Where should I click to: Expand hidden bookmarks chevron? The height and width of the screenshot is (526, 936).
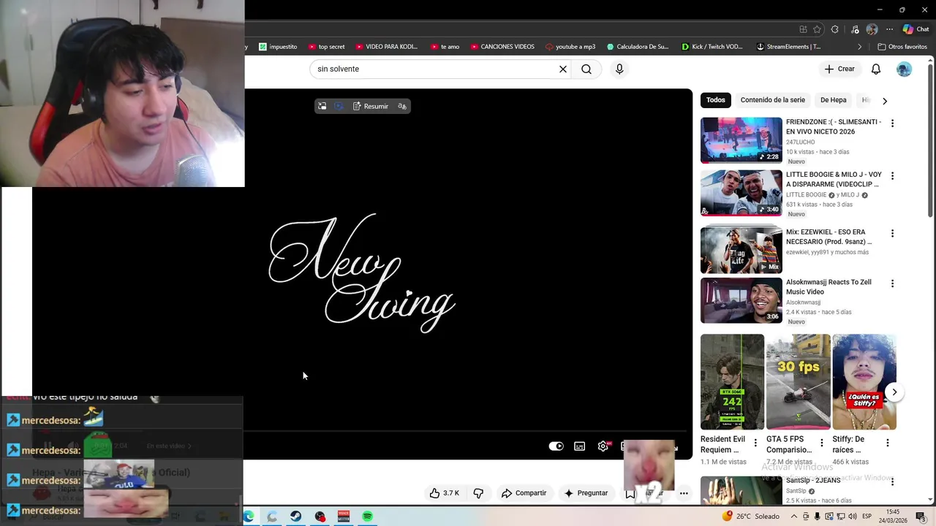(x=860, y=47)
